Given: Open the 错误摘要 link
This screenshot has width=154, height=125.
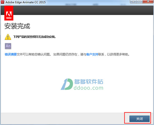Looking at the screenshot, I should (x=11, y=54).
